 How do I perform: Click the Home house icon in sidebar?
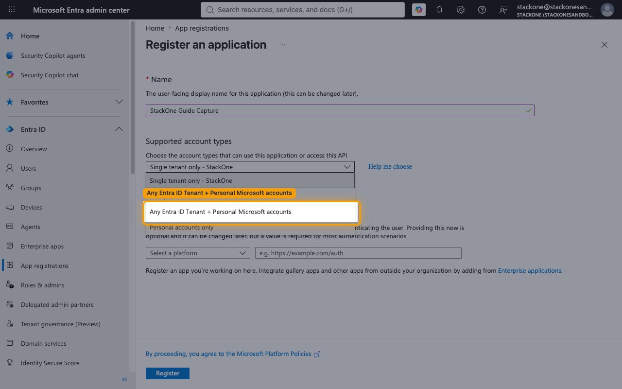[10, 36]
